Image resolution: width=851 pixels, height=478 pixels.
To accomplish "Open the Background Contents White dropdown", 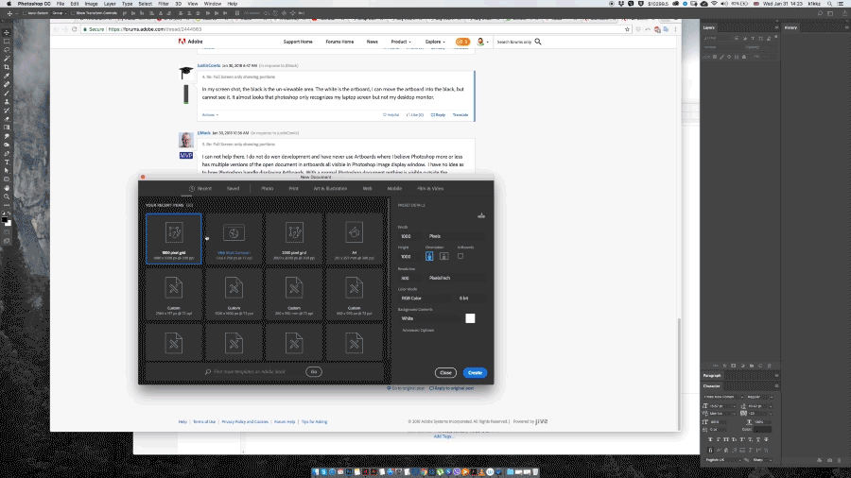I will coord(428,318).
